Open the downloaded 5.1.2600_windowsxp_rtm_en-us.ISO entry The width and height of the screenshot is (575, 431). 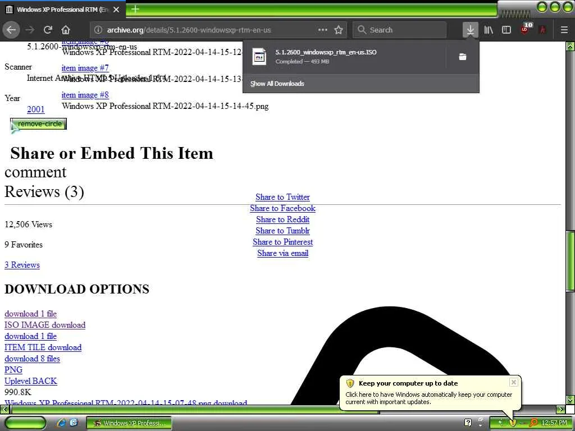point(345,57)
